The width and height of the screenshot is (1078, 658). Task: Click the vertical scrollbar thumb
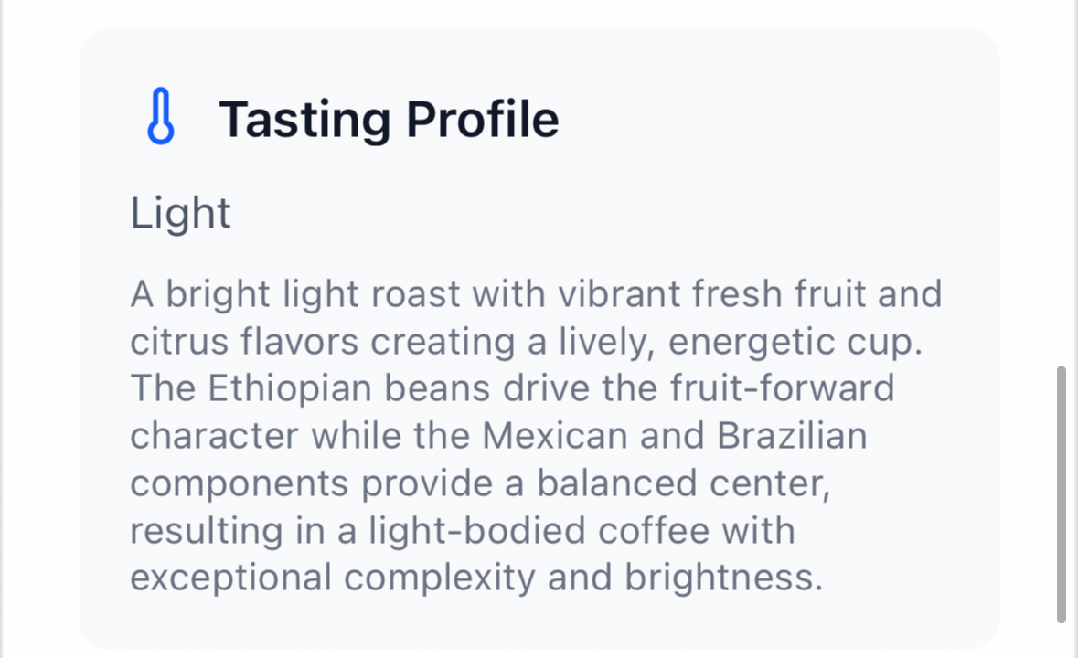pos(1062,494)
